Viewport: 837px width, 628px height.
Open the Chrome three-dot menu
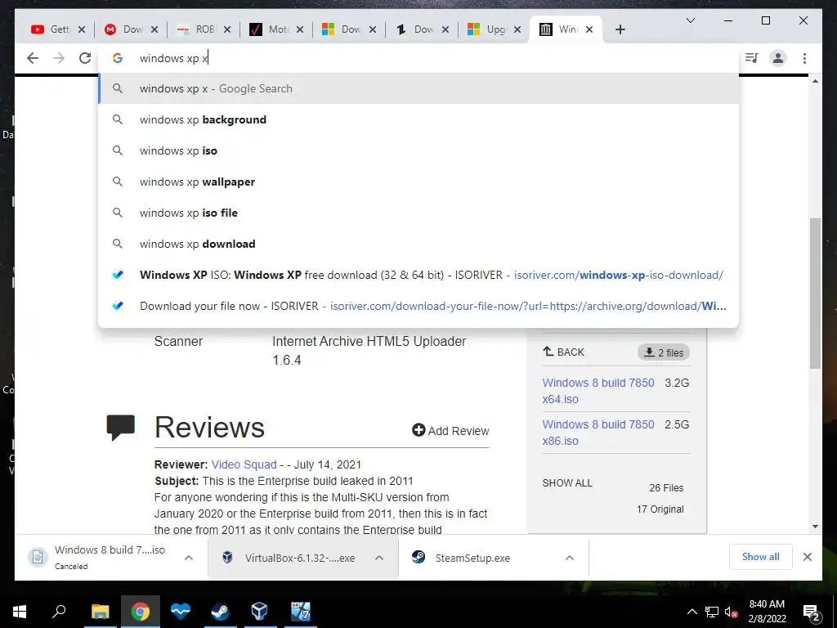point(804,58)
